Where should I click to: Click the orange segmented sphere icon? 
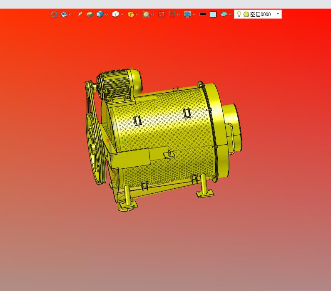(x=131, y=14)
